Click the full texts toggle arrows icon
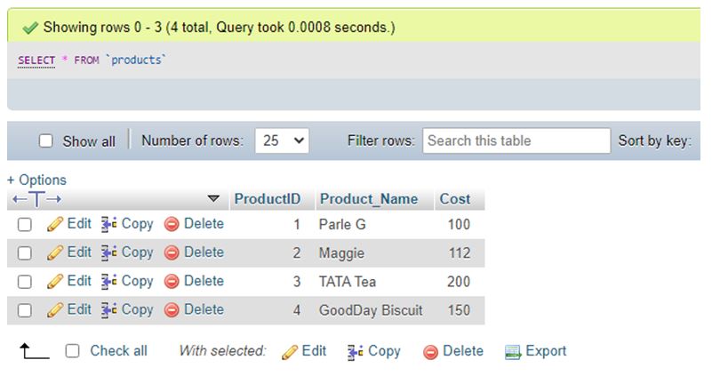 coord(35,199)
